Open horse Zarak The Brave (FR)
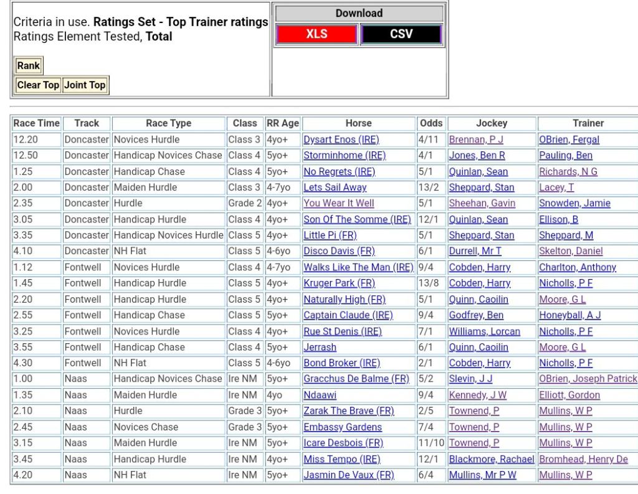The image size is (638, 494). coord(349,411)
